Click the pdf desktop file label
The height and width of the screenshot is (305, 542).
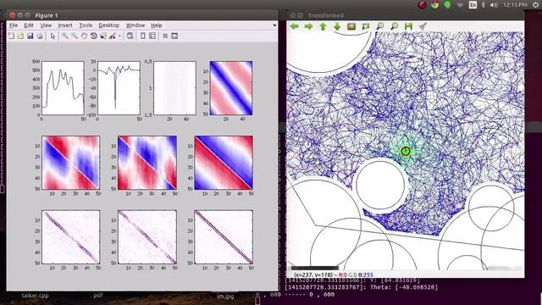[98, 296]
